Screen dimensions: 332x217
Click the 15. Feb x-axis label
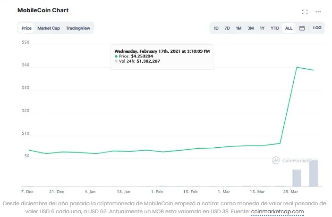pos(190,192)
